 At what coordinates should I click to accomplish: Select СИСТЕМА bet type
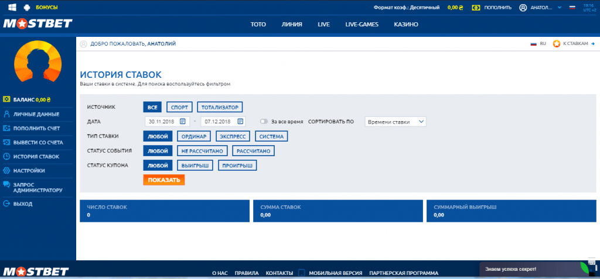tap(271, 136)
